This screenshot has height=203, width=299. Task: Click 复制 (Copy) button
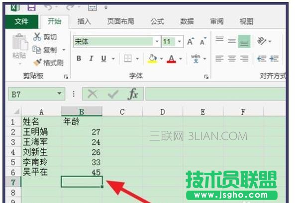click(x=45, y=50)
